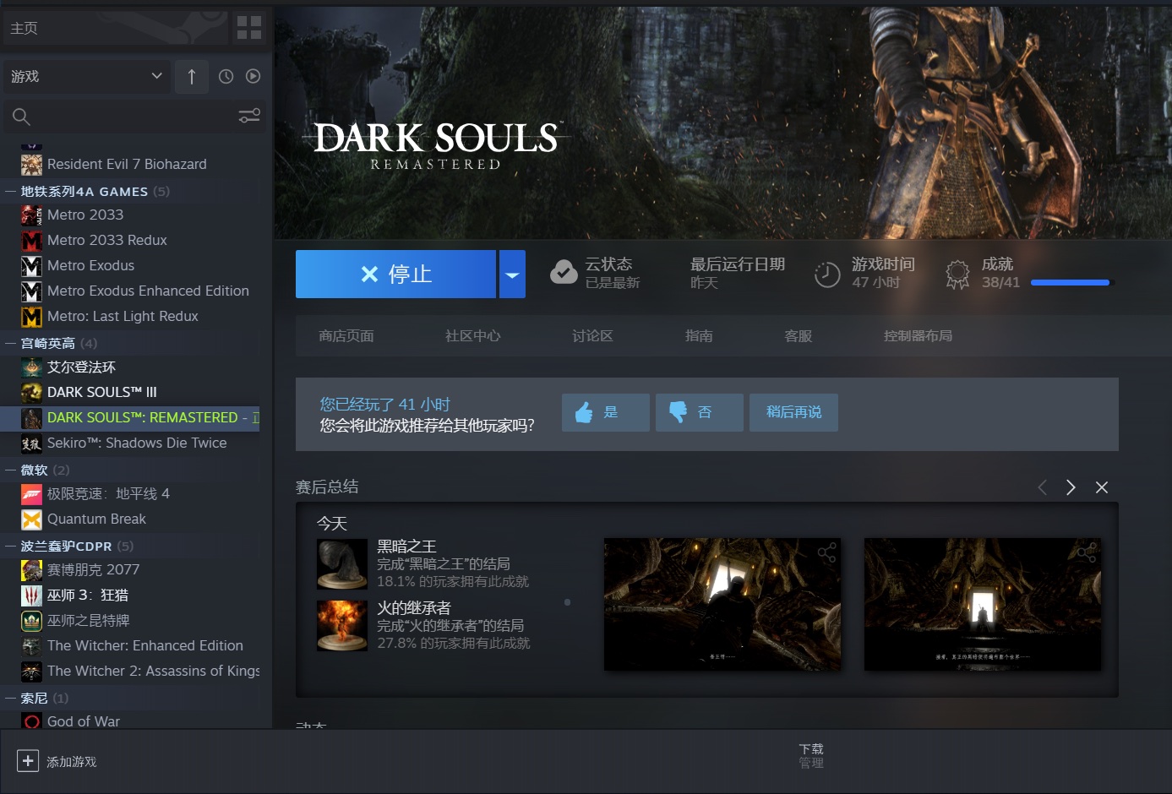Screen dimensions: 1172x794
Task: Share the second screenshot via share icon
Action: 1087,552
